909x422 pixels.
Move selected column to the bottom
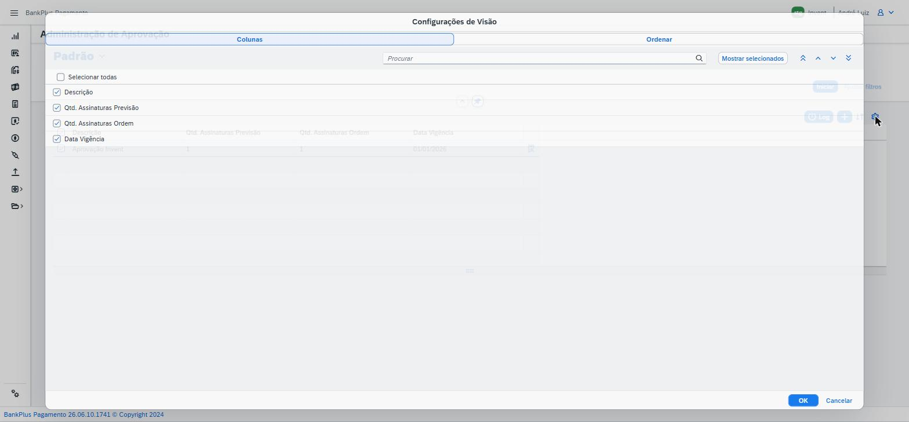click(849, 58)
